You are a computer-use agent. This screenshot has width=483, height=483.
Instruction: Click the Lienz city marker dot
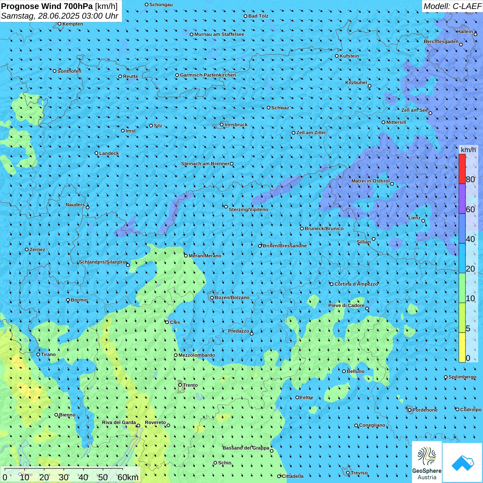423,221
